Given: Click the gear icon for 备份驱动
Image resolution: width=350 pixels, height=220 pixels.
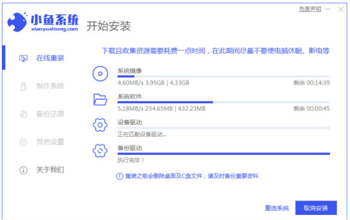Looking at the screenshot, I should point(100,151).
